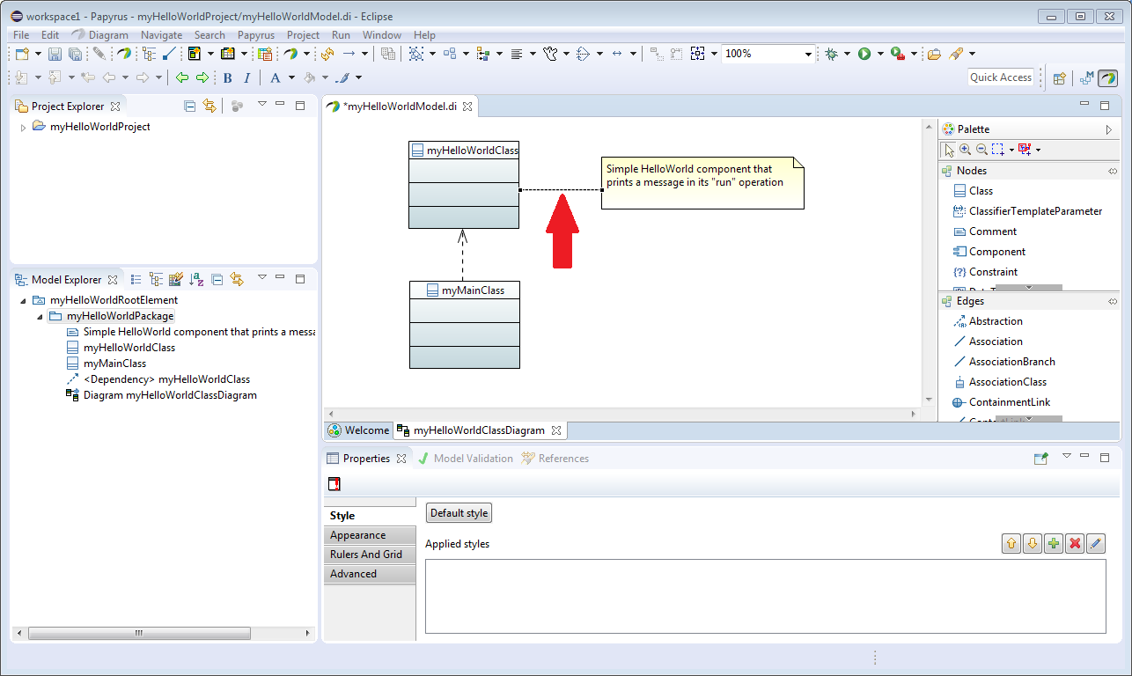
Task: Click the Save toolbar icon
Action: click(x=56, y=54)
